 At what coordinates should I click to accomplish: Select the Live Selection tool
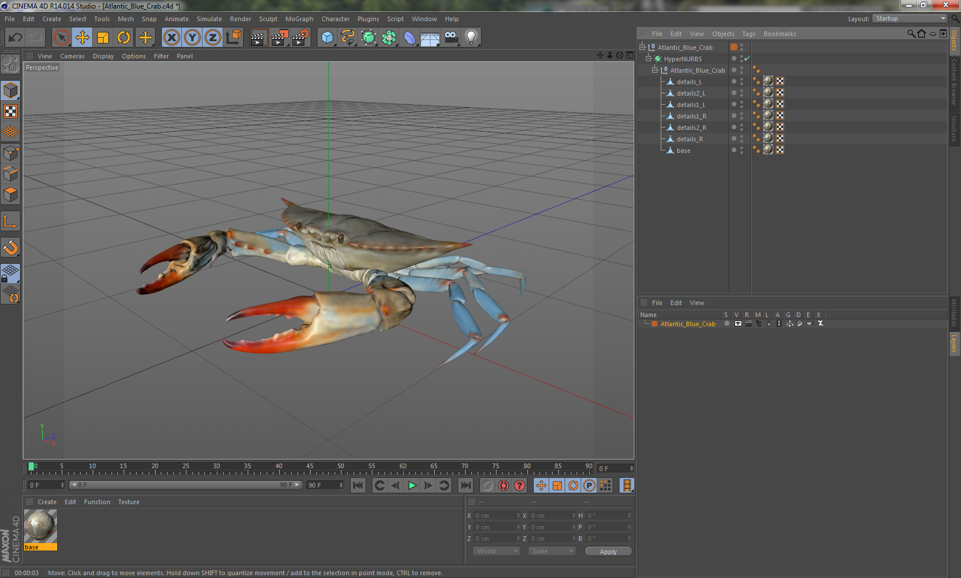(x=62, y=38)
